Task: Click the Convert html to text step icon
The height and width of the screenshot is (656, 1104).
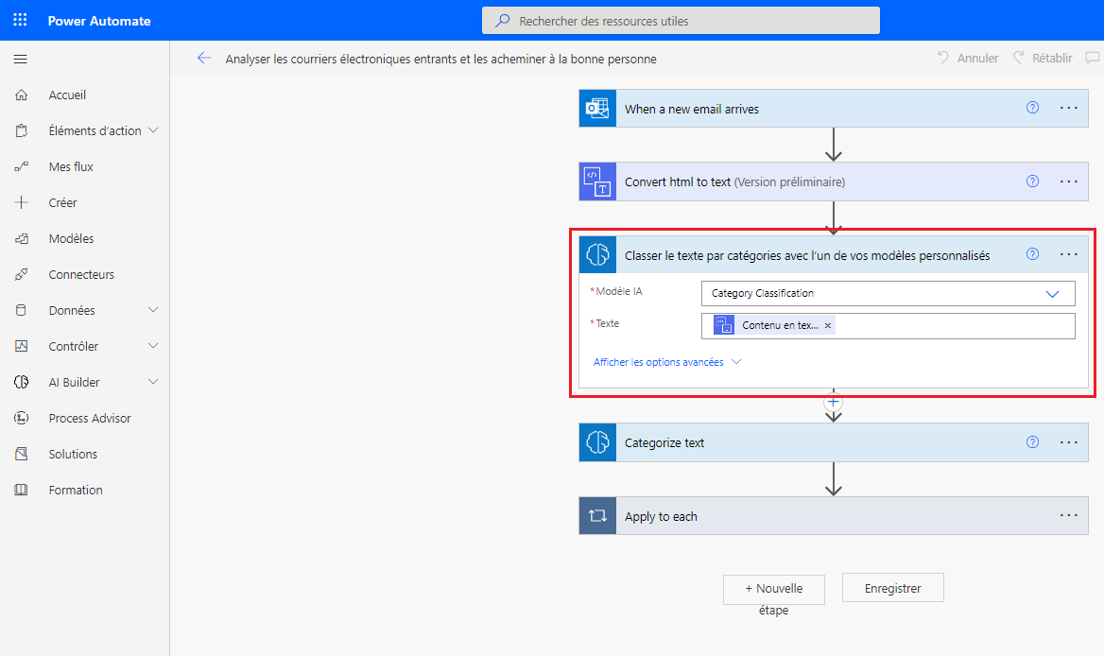Action: tap(597, 181)
